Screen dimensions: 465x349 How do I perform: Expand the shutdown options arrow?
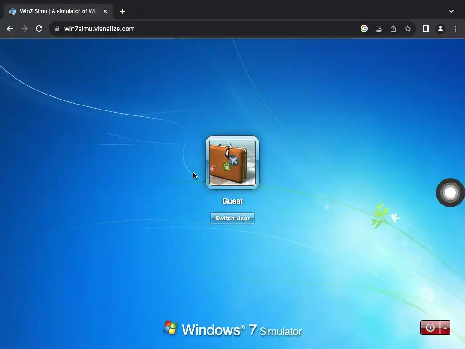click(x=445, y=328)
